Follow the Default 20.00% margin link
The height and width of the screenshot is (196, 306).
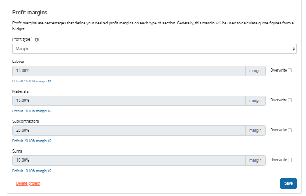tap(30, 141)
